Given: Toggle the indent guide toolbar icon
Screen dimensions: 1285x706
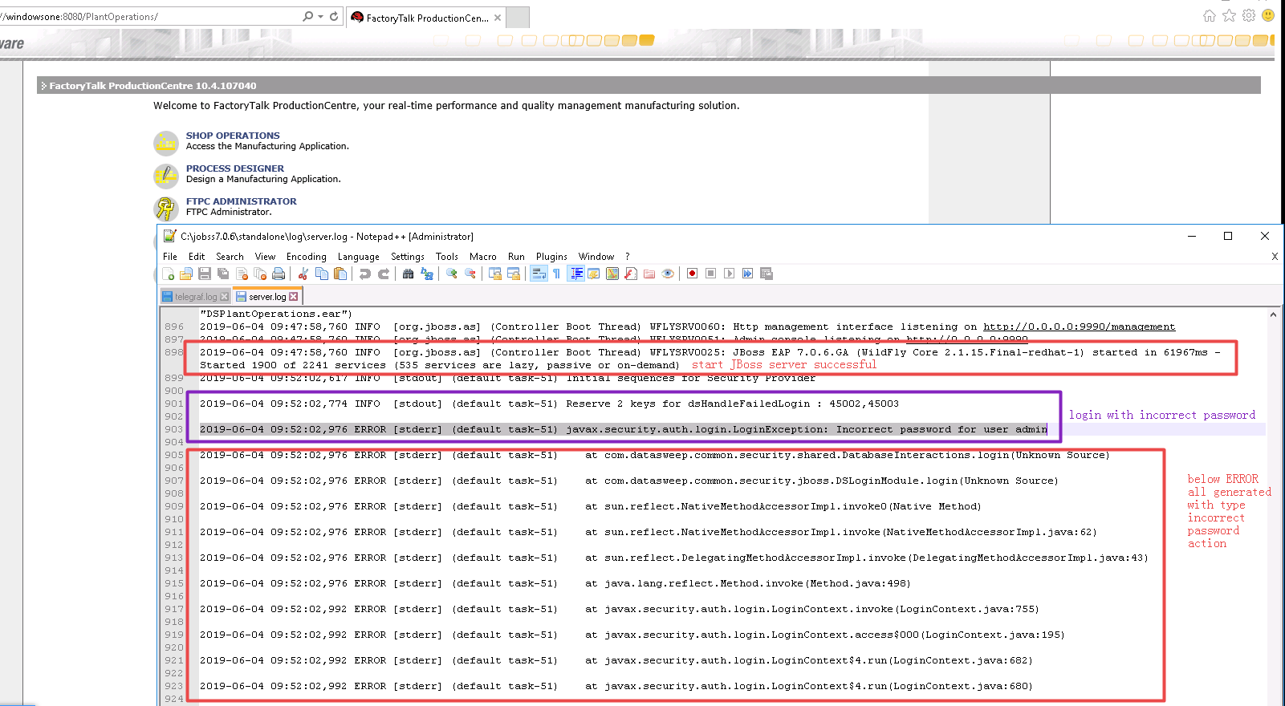Looking at the screenshot, I should pos(575,274).
